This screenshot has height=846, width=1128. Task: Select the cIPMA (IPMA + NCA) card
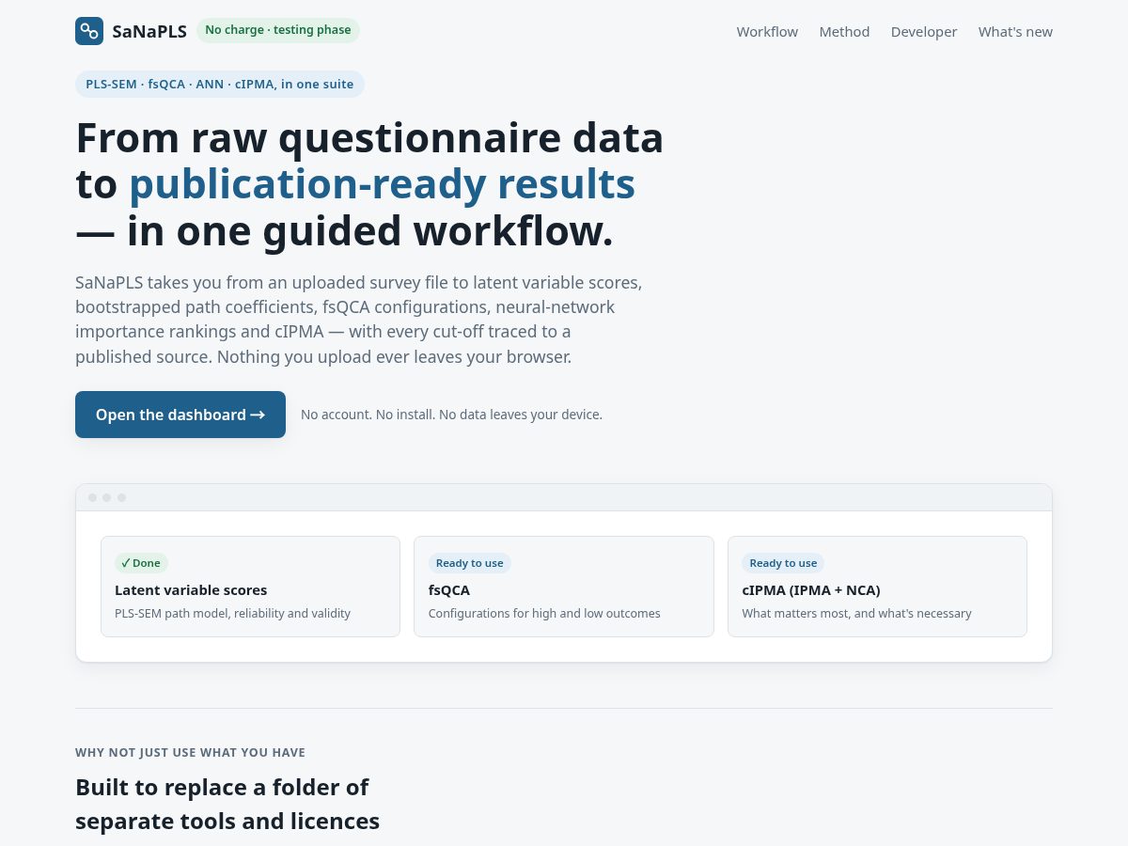click(877, 587)
